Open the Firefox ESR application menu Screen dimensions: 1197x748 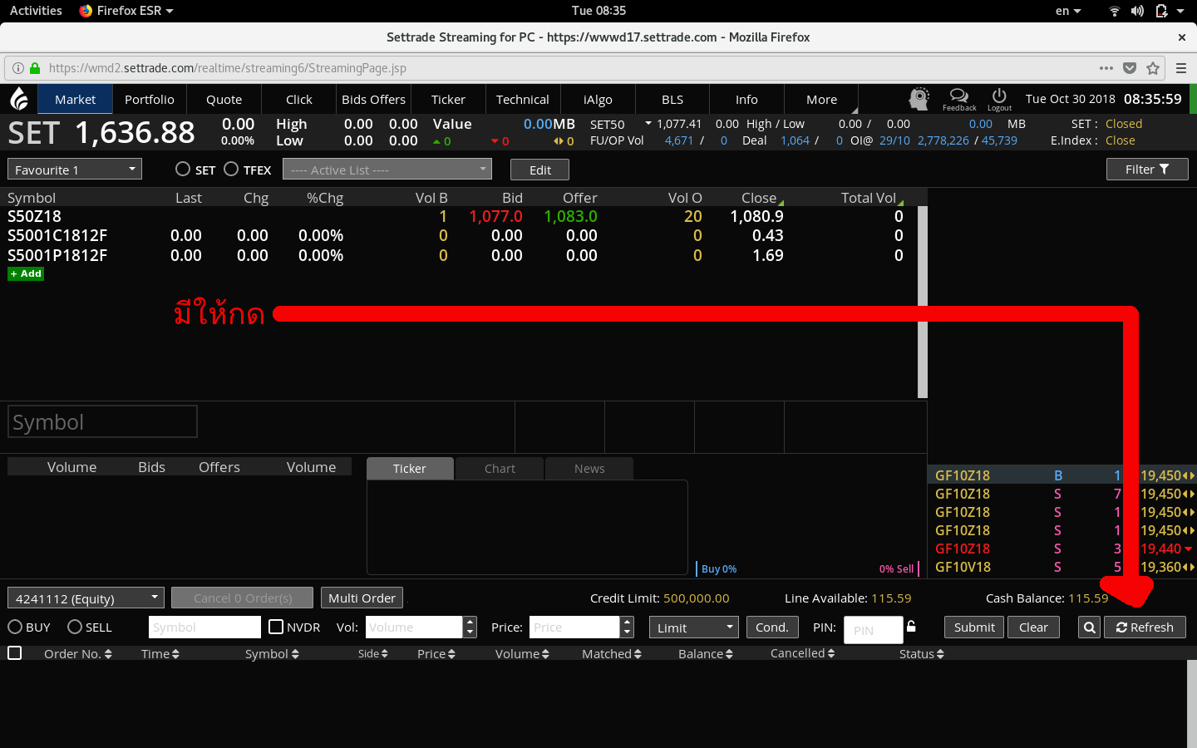tap(126, 11)
